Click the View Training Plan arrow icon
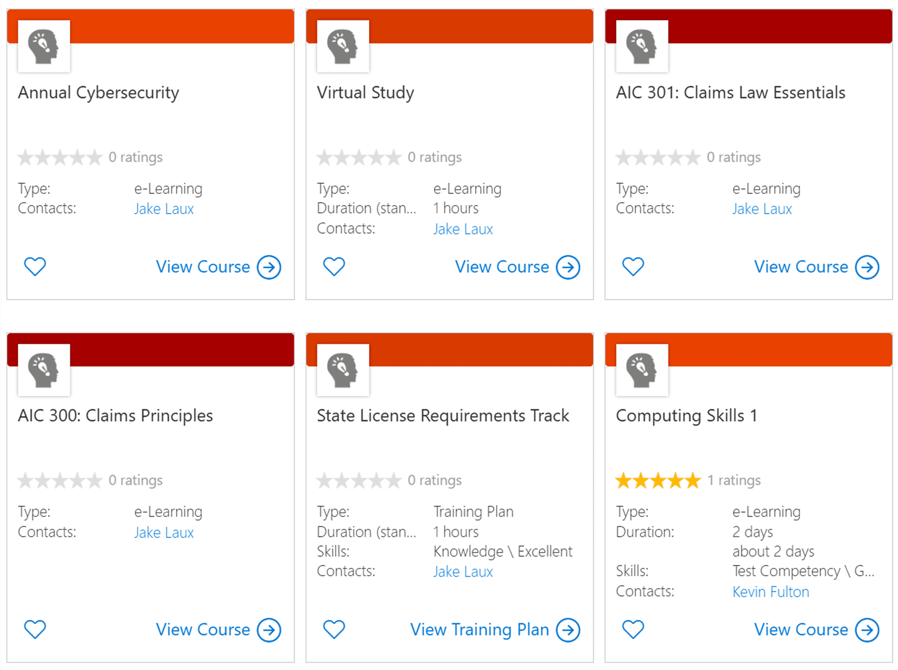Image resolution: width=898 pixels, height=670 pixels. [x=568, y=630]
